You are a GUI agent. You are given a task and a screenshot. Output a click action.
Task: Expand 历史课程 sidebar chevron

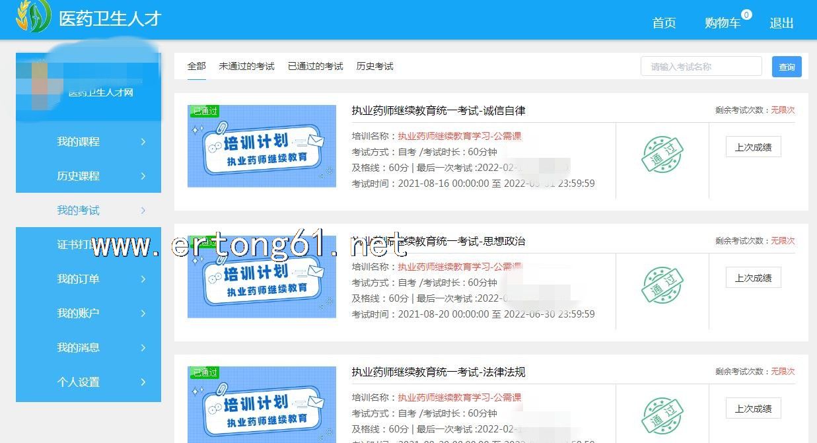143,176
